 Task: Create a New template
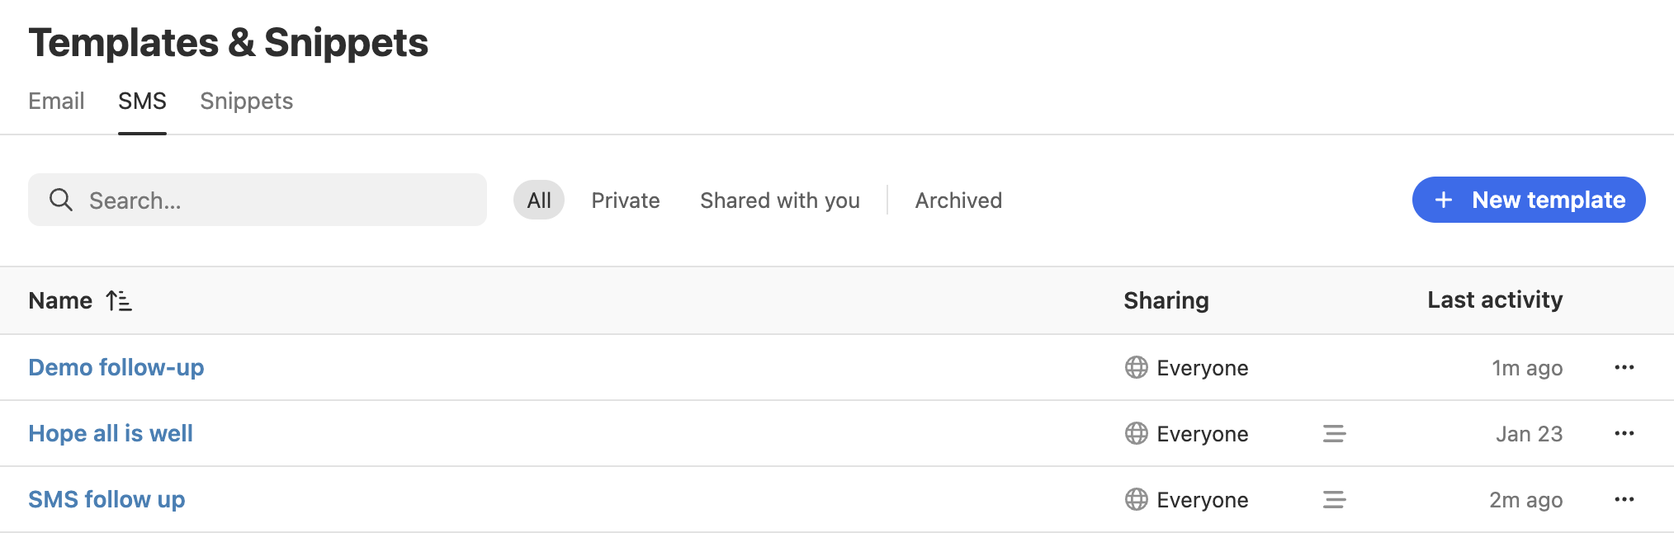click(1529, 200)
